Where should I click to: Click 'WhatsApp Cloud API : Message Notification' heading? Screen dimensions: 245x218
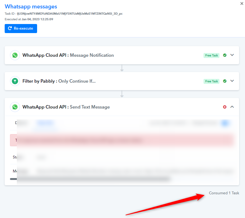pyautogui.click(x=68, y=55)
